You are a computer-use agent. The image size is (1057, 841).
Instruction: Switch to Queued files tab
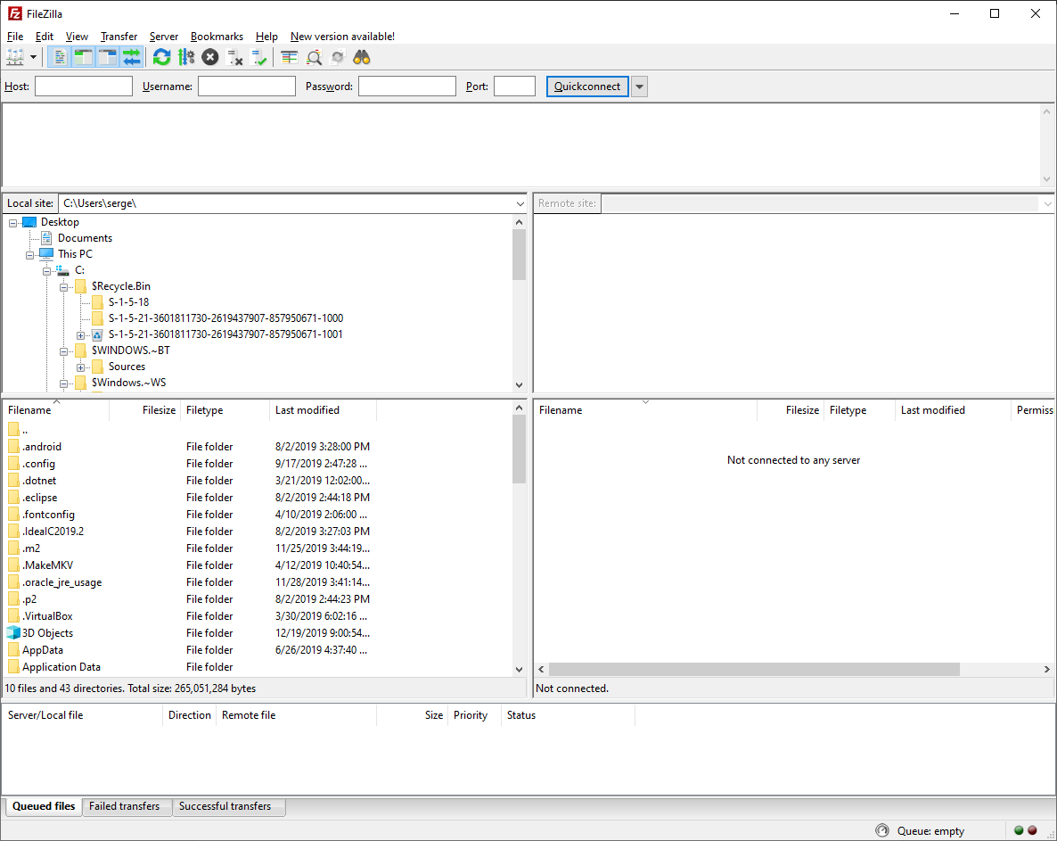coord(44,806)
